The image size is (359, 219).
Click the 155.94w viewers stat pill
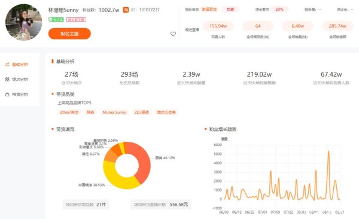218,26
